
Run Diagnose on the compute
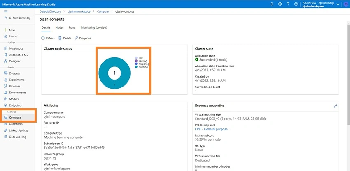click(83, 38)
